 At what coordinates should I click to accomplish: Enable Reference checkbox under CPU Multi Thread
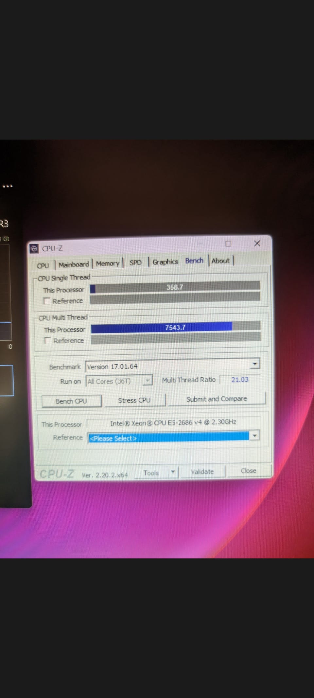click(x=48, y=341)
